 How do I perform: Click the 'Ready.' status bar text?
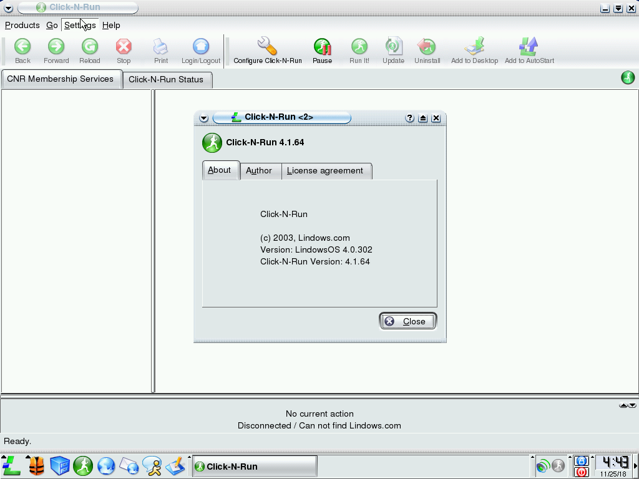point(17,441)
